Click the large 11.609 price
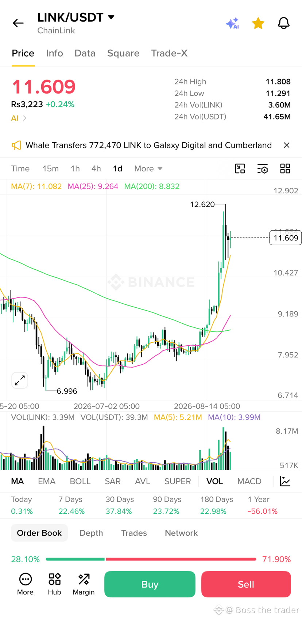The height and width of the screenshot is (619, 302). click(x=44, y=87)
